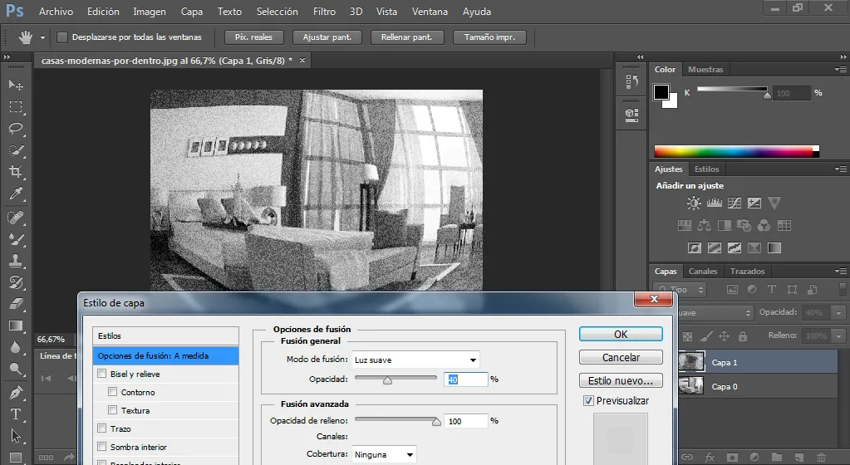This screenshot has width=850, height=465.
Task: Open the Ajustes panel options menu
Action: click(841, 169)
